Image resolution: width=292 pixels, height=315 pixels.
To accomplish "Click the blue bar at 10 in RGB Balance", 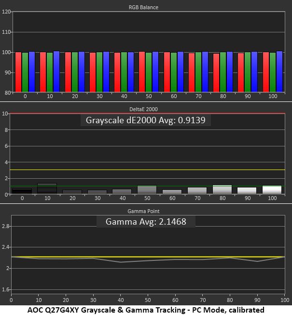I will tap(56, 72).
